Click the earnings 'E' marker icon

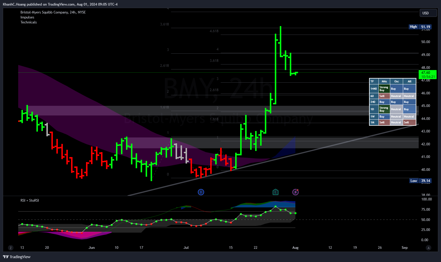(275, 192)
